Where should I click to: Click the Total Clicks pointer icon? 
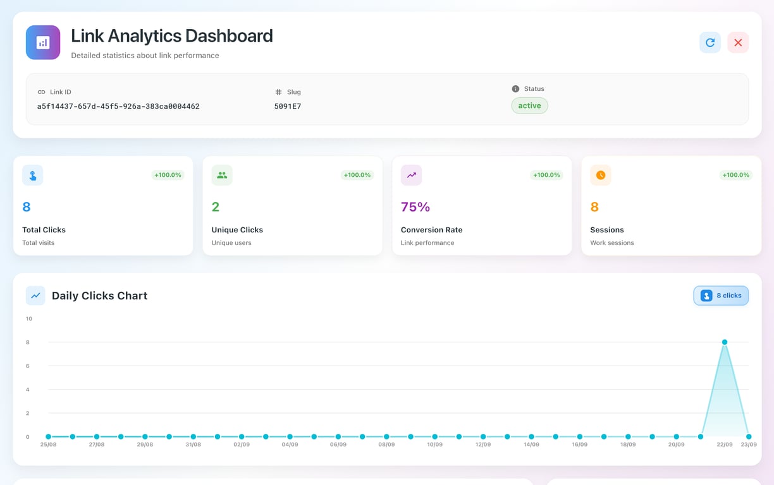(x=32, y=176)
